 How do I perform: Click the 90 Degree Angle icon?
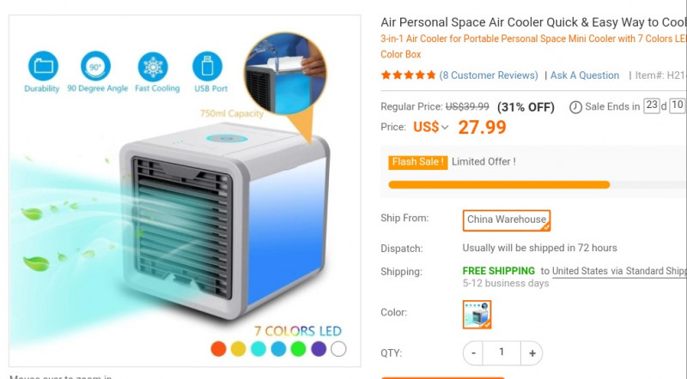(x=95, y=66)
